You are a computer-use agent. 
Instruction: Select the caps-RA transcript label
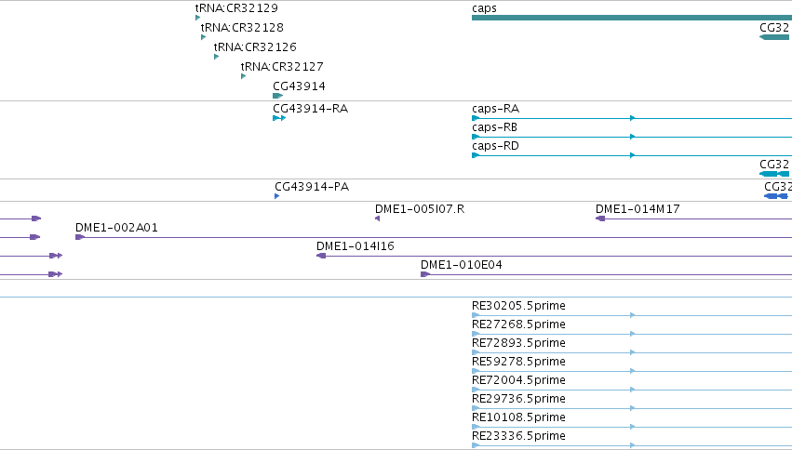(x=495, y=109)
